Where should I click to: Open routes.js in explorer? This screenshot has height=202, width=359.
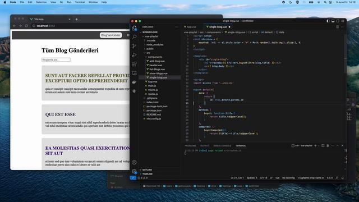coord(153,94)
